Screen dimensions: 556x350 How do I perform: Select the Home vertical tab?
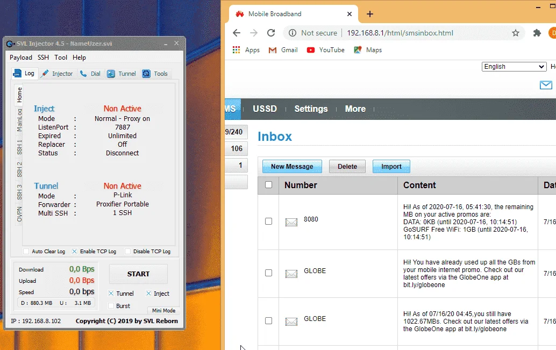[19, 95]
